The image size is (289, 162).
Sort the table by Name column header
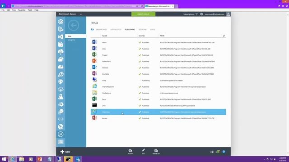[104, 36]
